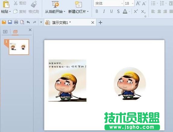Toggle superscript X² formatting
Image resolution: width=173 pixels, height=132 pixels.
136,11
